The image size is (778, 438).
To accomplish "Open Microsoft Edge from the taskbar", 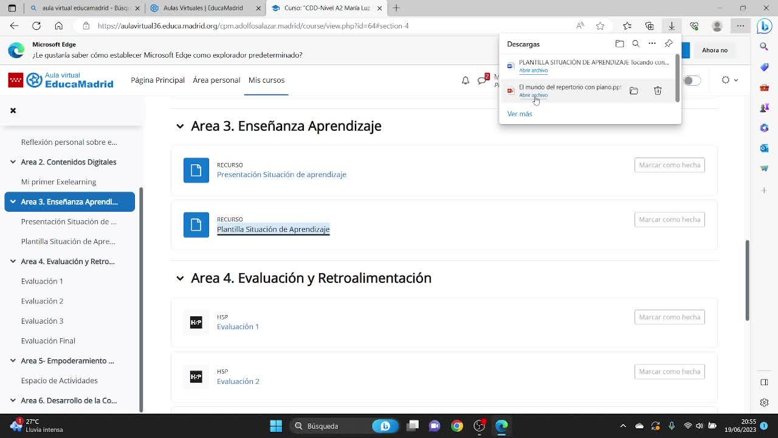I will [501, 426].
